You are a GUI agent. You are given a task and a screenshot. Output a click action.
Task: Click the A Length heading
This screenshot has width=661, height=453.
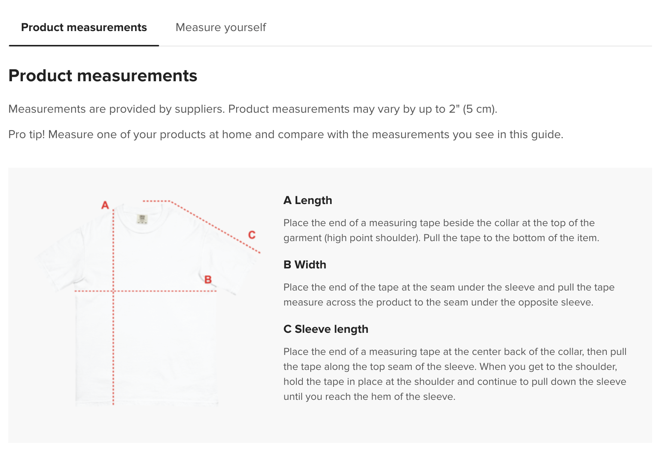308,200
